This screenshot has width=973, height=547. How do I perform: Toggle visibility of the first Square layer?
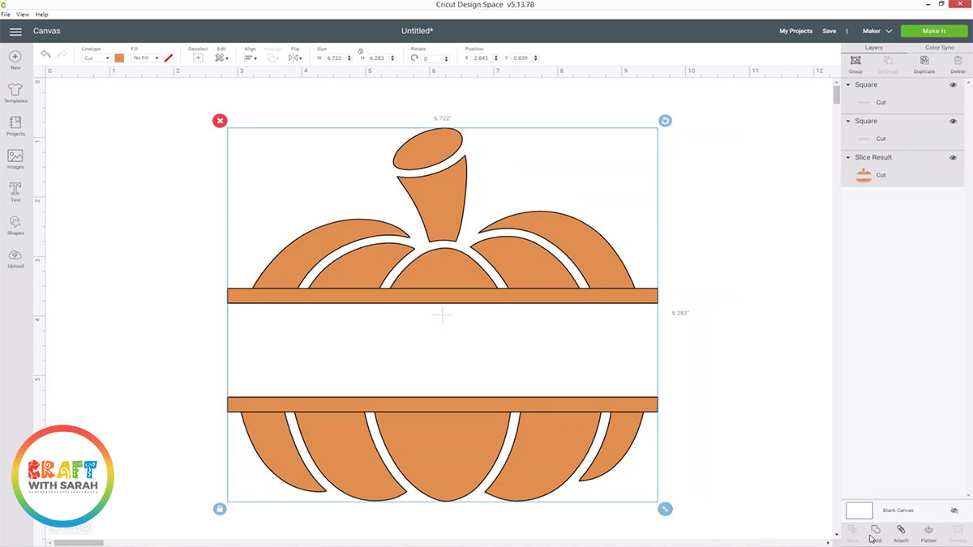point(953,85)
